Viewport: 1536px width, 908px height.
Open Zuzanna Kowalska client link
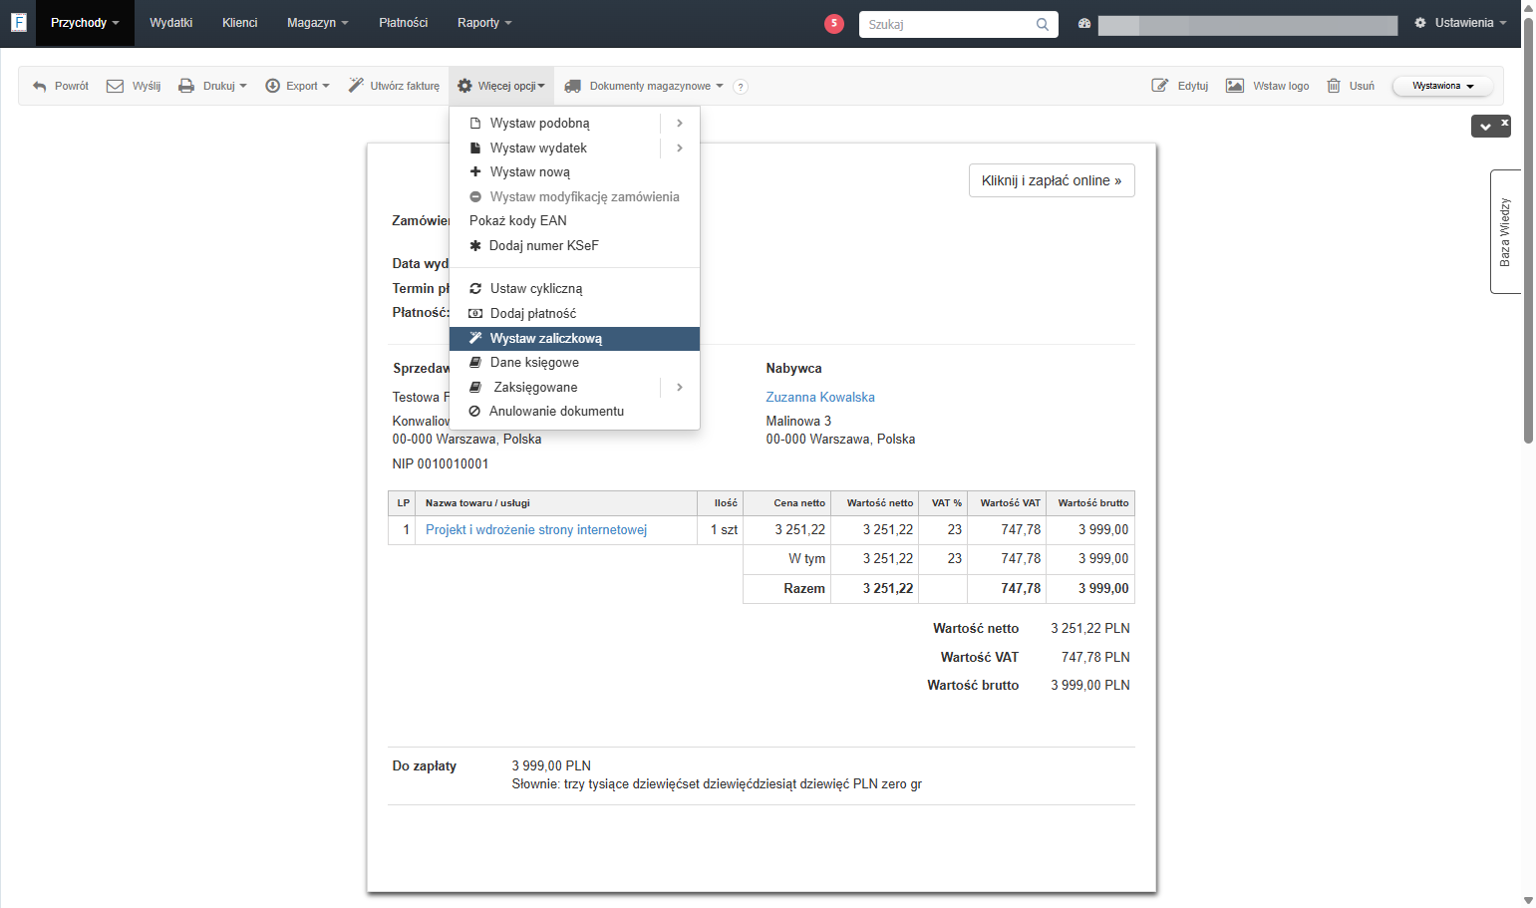click(820, 397)
